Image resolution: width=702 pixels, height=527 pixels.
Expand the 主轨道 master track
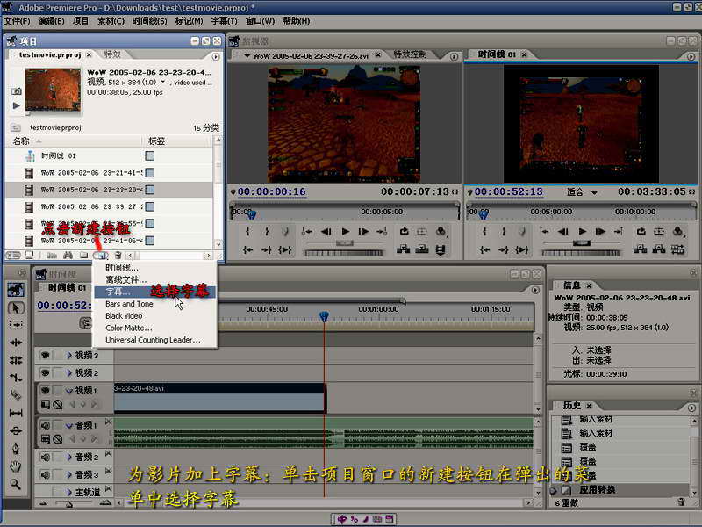(69, 492)
